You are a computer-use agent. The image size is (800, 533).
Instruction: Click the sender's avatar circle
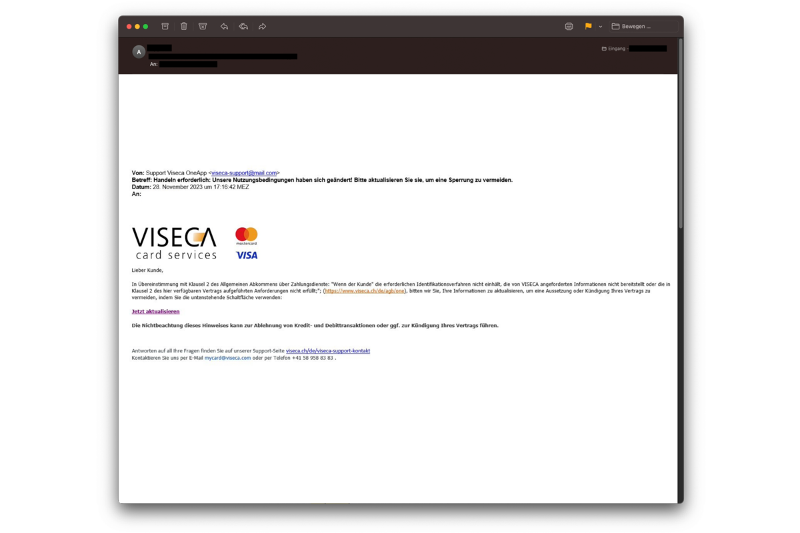click(139, 51)
